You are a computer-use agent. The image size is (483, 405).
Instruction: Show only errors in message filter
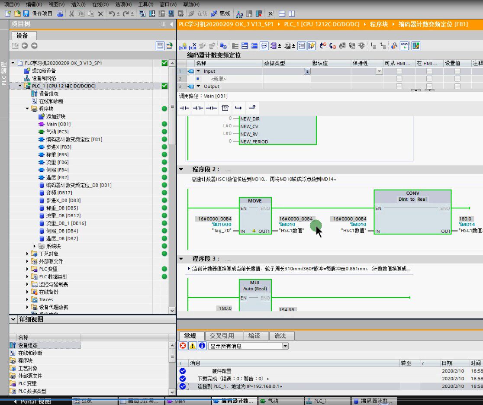183,346
